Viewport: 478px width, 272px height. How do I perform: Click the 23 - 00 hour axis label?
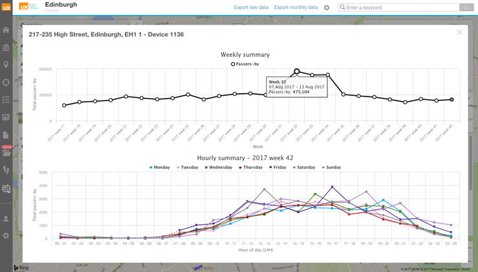point(451,244)
